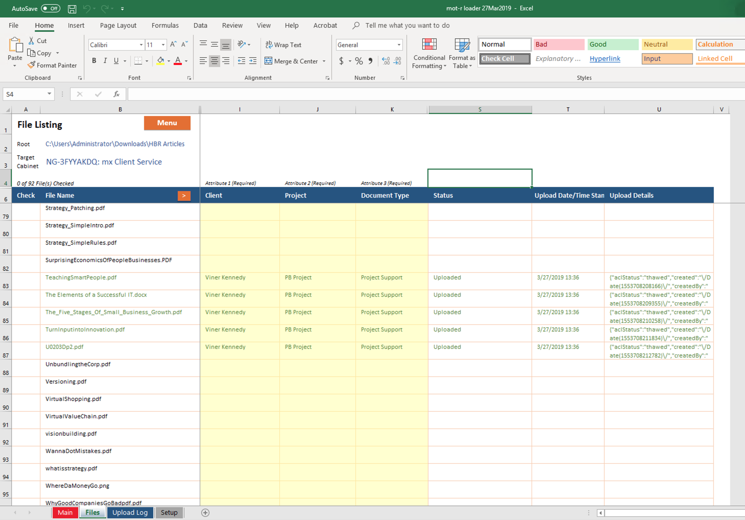Viewport: 745px width, 520px height.
Task: Decrease font size with smaller A
Action: click(184, 44)
